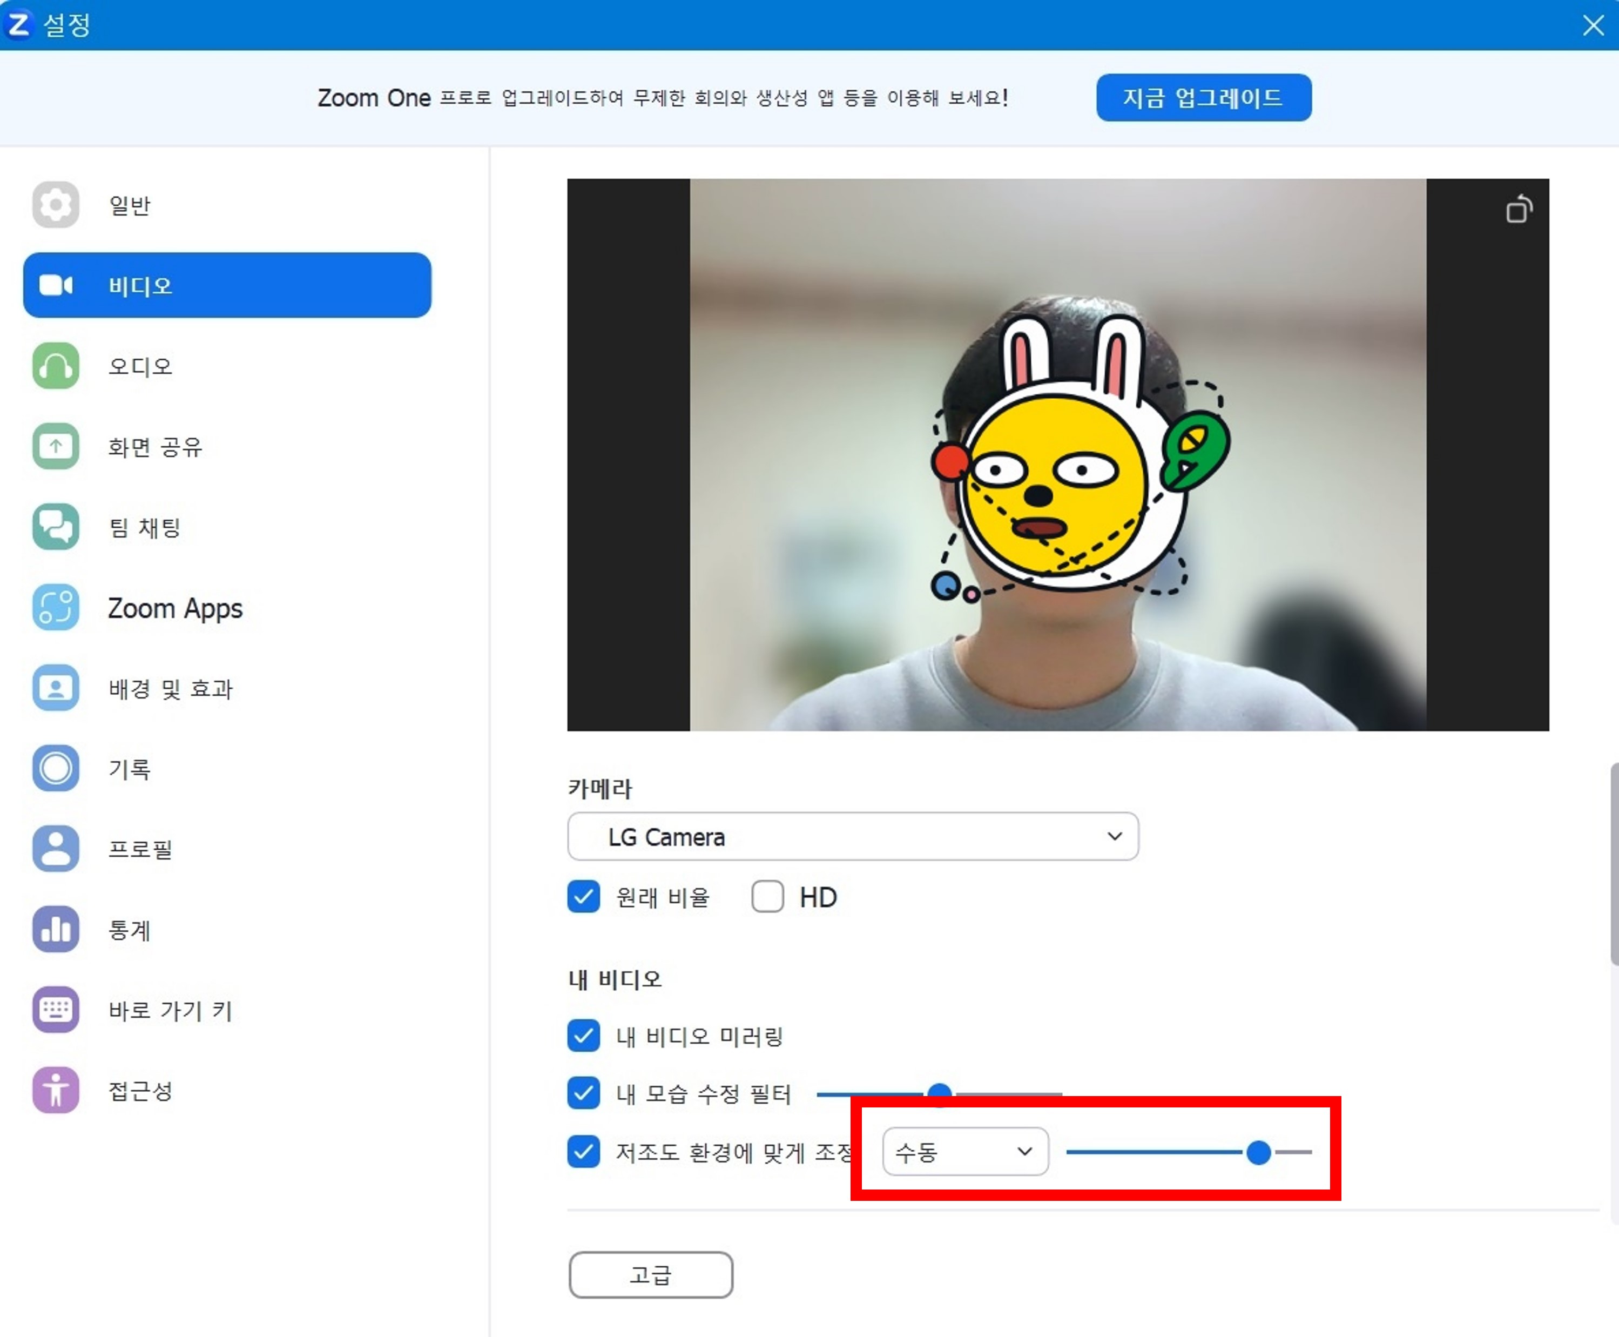Toggle 내 모습 수정 필터 checkbox
Screen dimensions: 1619x1337
[x=584, y=1093]
